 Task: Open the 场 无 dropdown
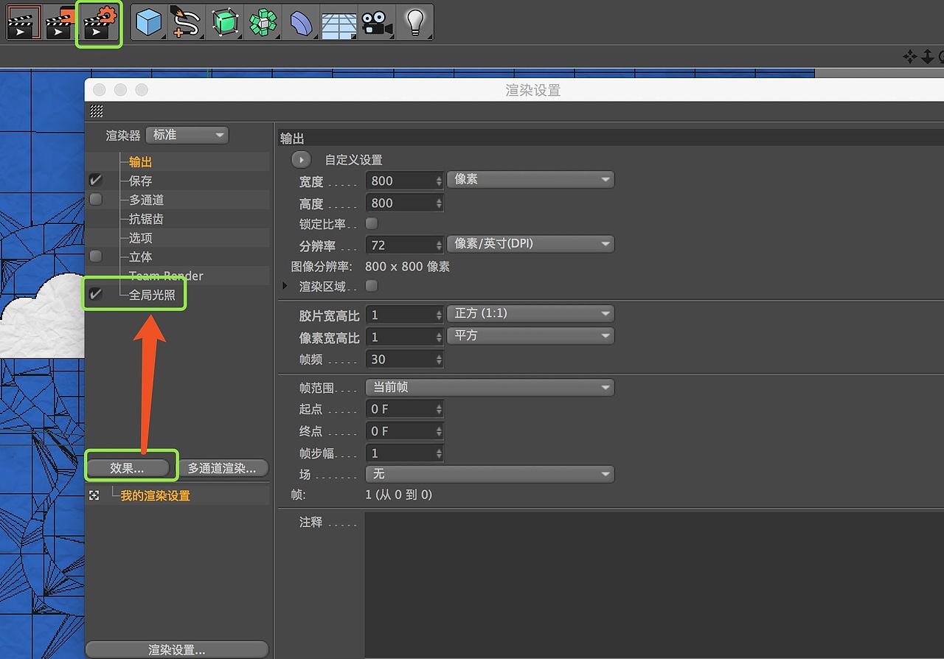tap(490, 474)
